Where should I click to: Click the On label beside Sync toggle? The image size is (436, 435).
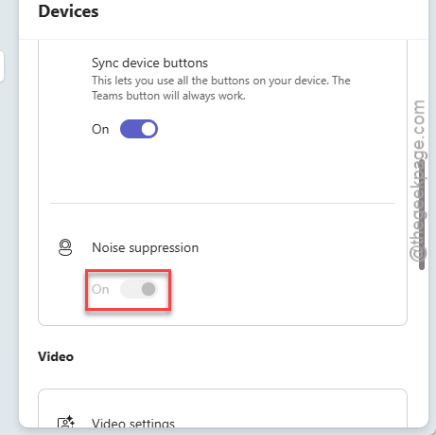point(100,129)
